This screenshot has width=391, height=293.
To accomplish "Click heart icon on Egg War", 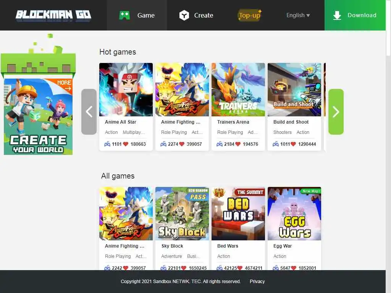I will tap(294, 268).
